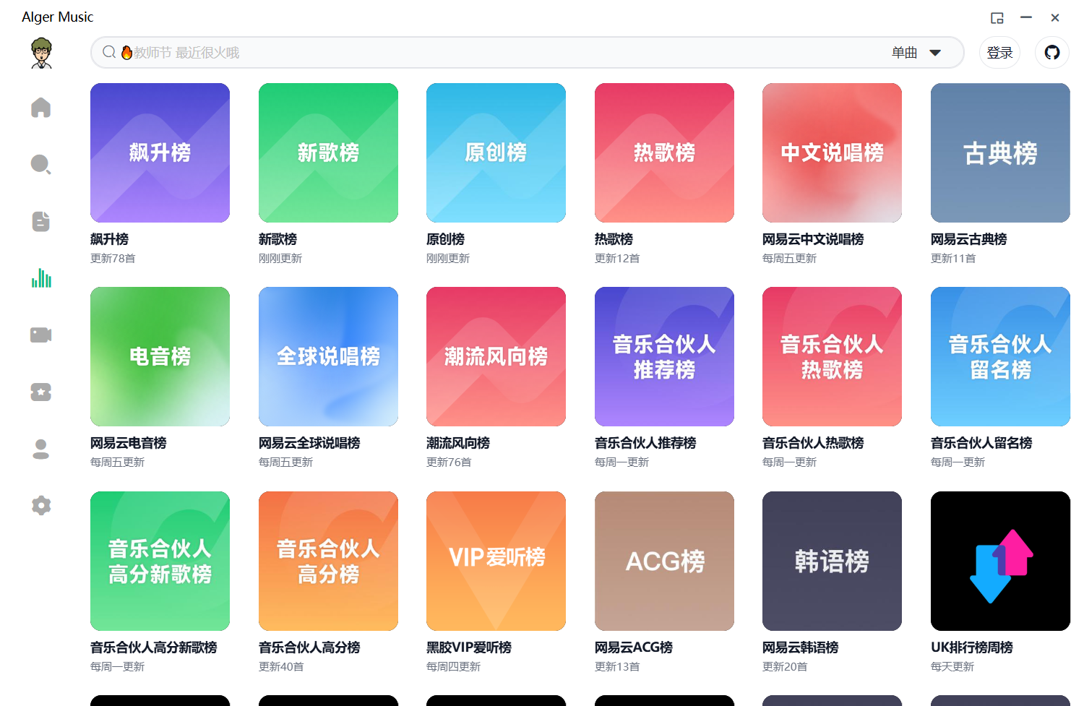Click the 网易云电音榜 title text
The height and width of the screenshot is (706, 1084).
[x=128, y=443]
